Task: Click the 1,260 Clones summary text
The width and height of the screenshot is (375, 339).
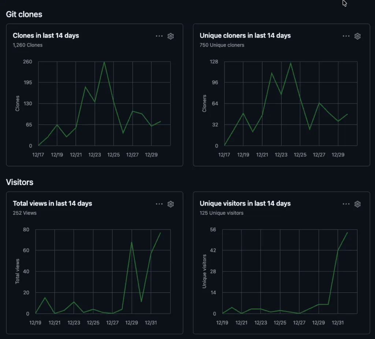Action: (x=27, y=45)
